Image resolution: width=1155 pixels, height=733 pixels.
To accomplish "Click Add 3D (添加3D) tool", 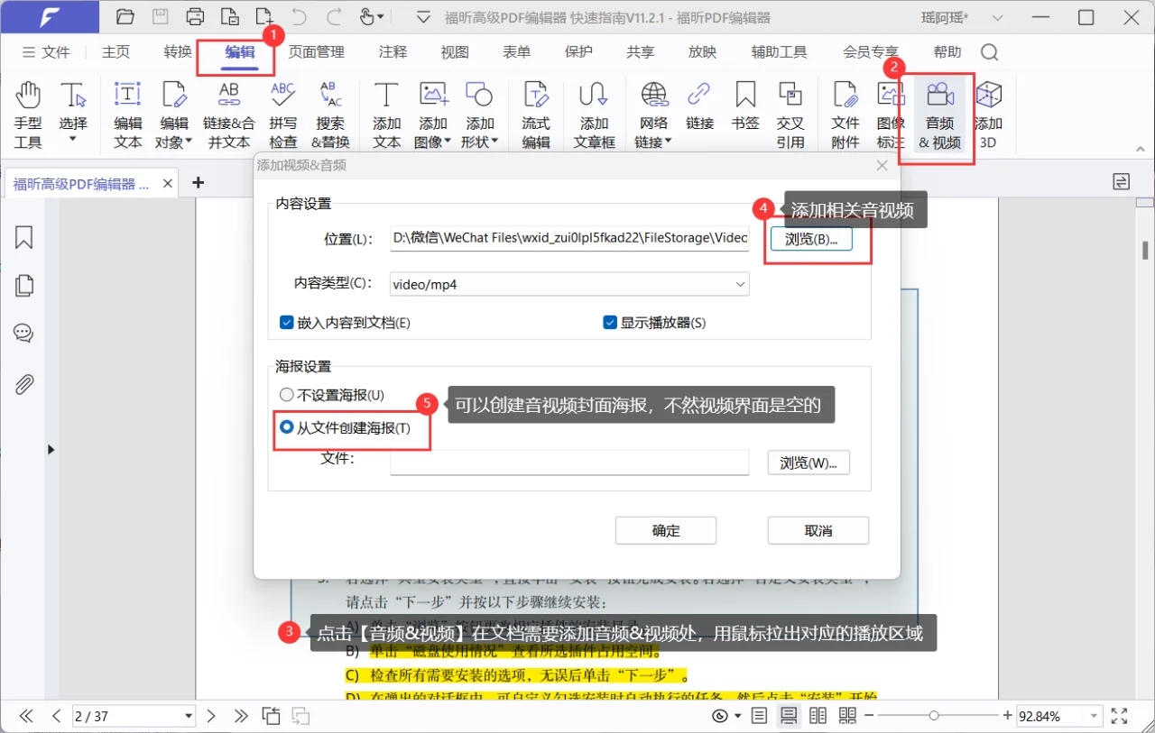I will 989,115.
